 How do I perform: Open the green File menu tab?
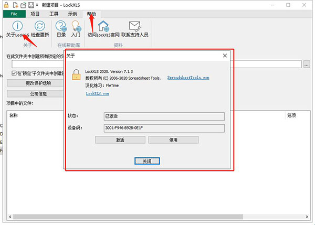click(14, 14)
